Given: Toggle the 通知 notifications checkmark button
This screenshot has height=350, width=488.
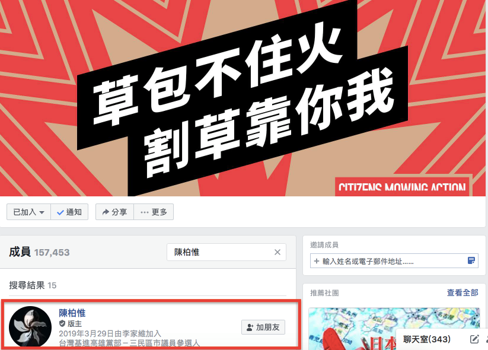Looking at the screenshot, I should (x=69, y=212).
